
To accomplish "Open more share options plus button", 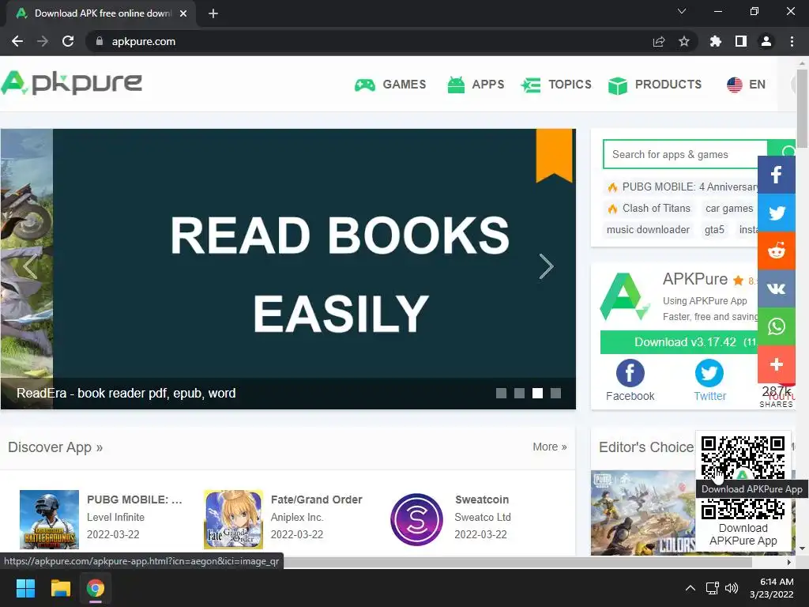I will point(777,364).
